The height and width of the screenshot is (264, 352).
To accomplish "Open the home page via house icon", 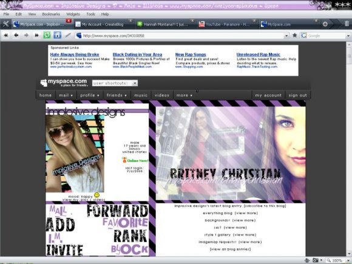I will (57, 35).
